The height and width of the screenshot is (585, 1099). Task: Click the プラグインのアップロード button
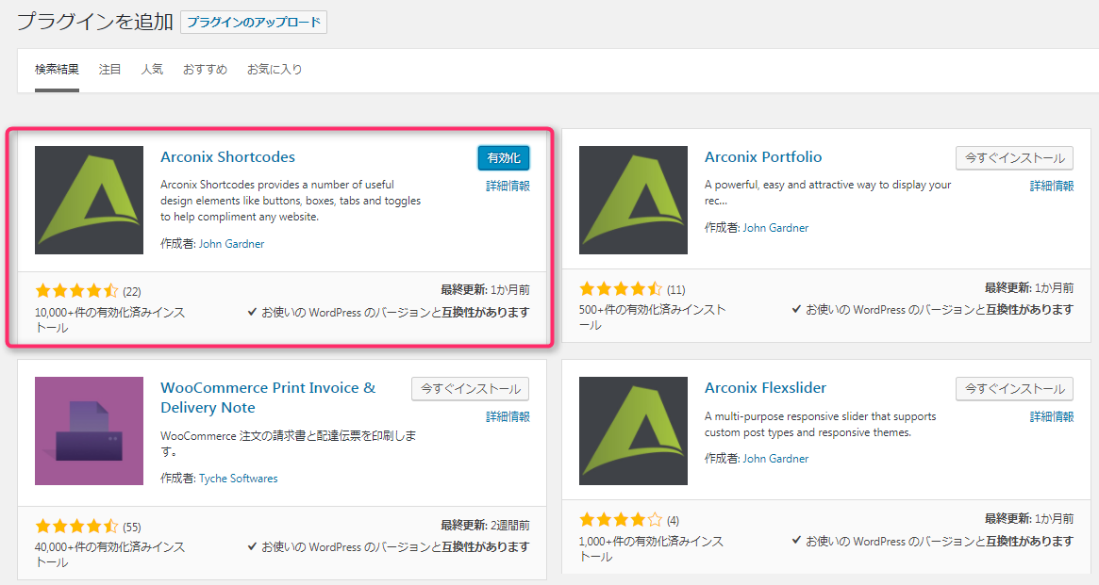point(254,23)
